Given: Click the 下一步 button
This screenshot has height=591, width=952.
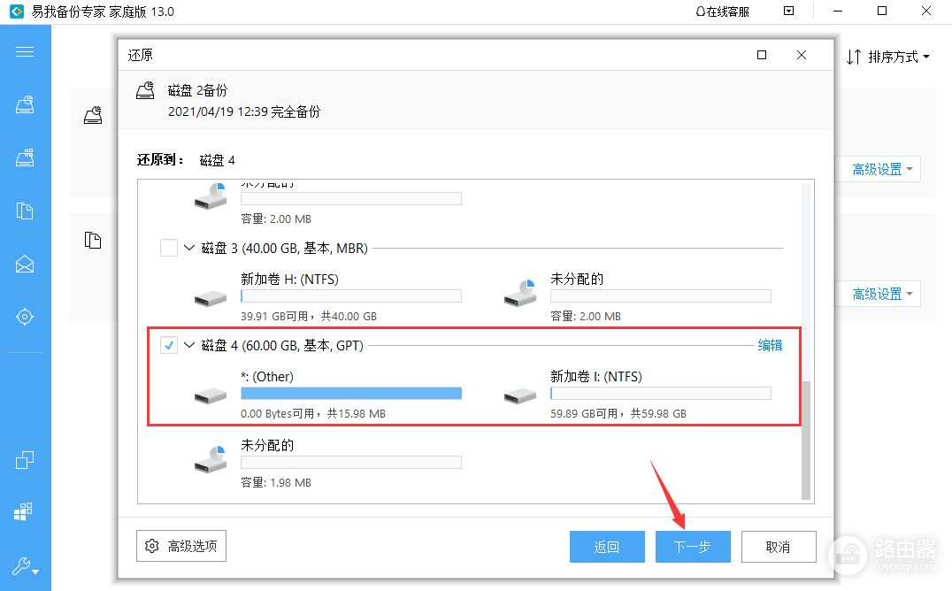Looking at the screenshot, I should 693,547.
